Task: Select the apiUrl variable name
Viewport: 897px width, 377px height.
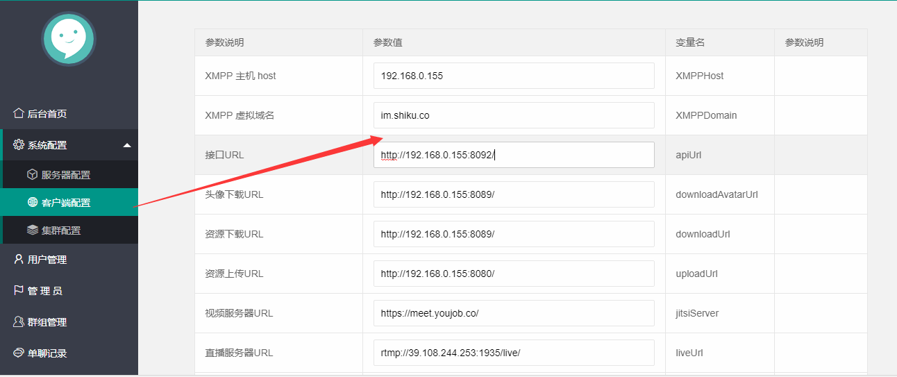Action: pyautogui.click(x=689, y=155)
